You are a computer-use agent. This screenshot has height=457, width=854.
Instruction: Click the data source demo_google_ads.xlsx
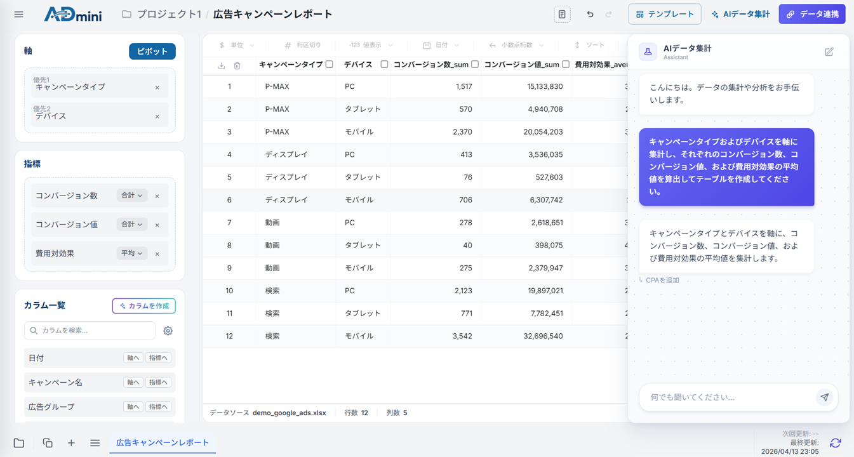point(289,413)
